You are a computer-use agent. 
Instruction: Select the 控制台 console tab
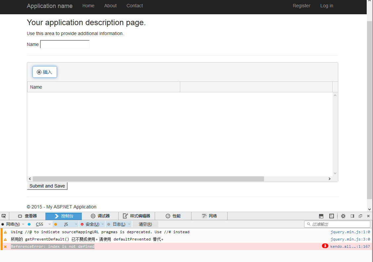coord(64,216)
